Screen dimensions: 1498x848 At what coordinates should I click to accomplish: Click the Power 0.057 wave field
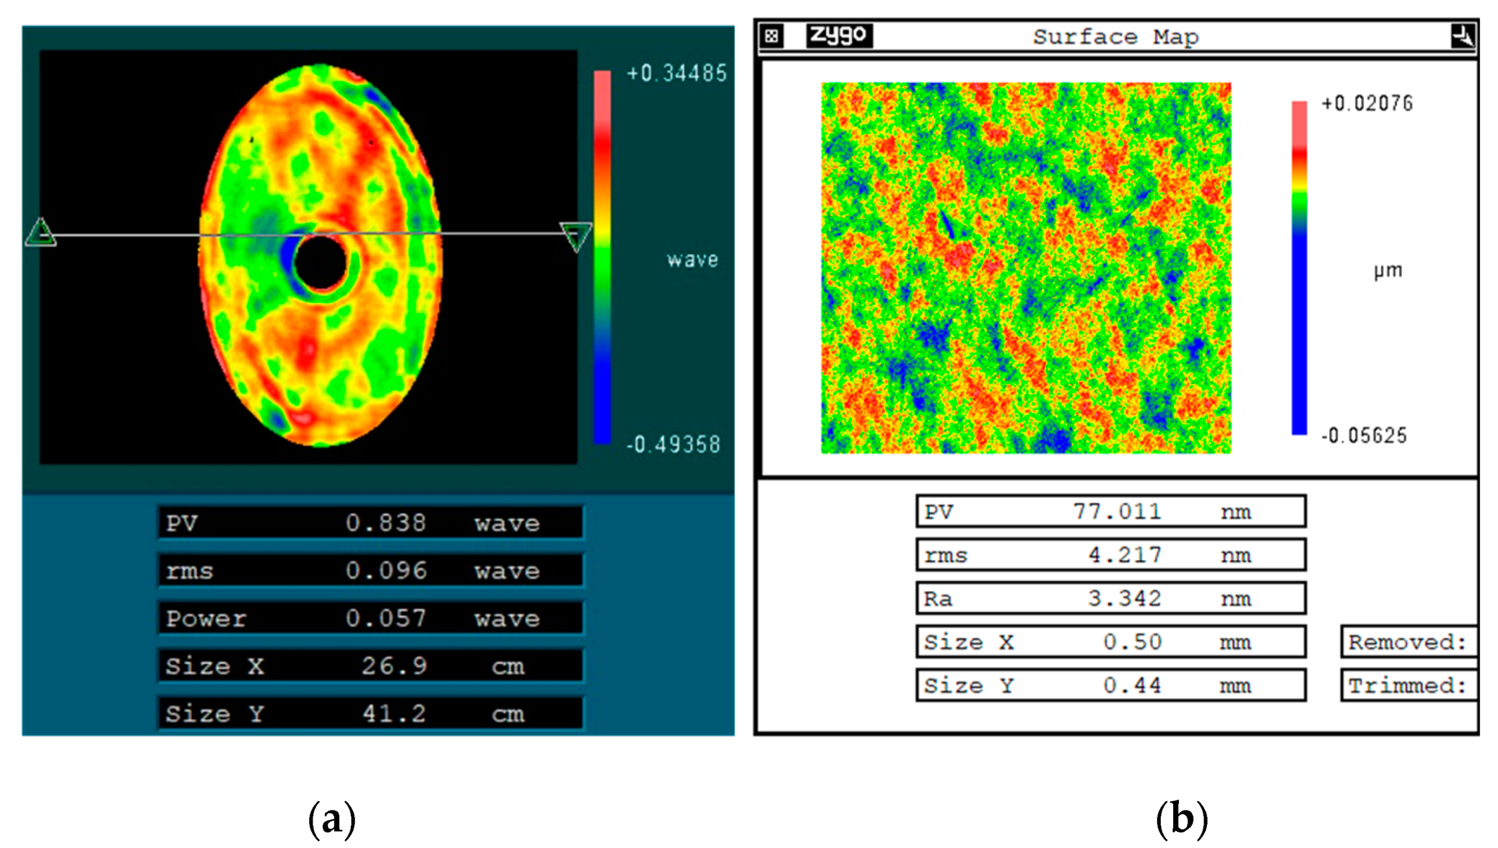pos(370,618)
